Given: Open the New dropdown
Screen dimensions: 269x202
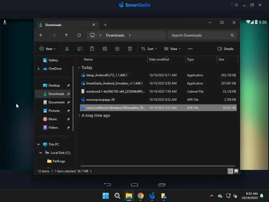Looking at the screenshot, I should pos(48,49).
